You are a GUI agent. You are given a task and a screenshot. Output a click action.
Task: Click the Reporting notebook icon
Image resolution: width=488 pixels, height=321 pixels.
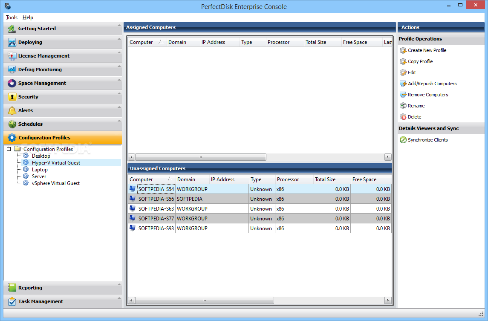click(x=12, y=288)
